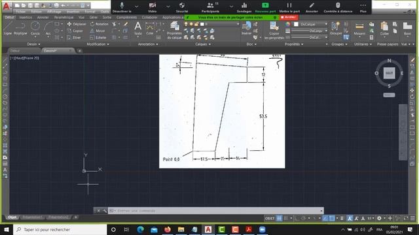Open the Affichage menu
This screenshot has width=419, height=235.
[54, 12]
